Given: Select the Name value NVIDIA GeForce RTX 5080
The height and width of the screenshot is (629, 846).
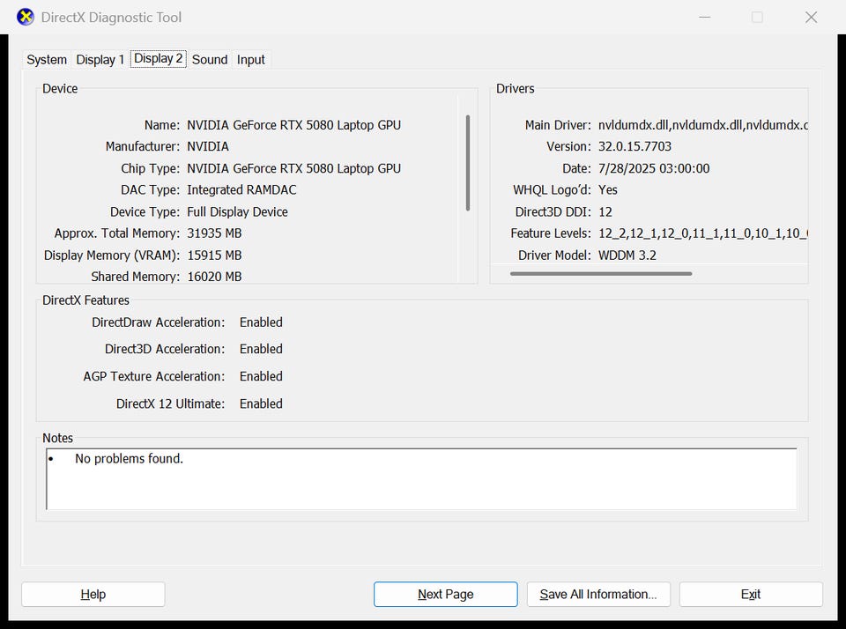Looking at the screenshot, I should pos(294,125).
